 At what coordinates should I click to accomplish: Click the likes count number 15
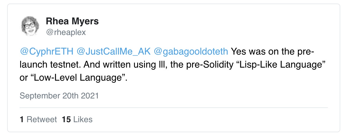[66, 120]
